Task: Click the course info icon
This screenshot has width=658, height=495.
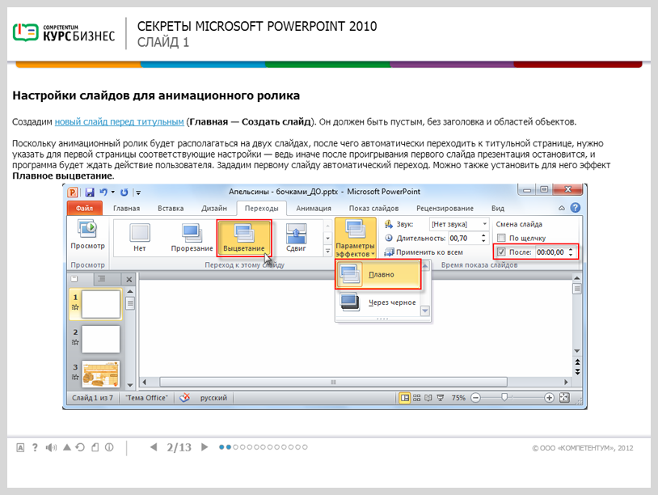Action: tap(109, 447)
